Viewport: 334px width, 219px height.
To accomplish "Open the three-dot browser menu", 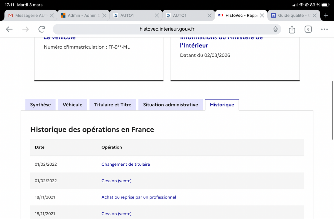I will 324,29.
